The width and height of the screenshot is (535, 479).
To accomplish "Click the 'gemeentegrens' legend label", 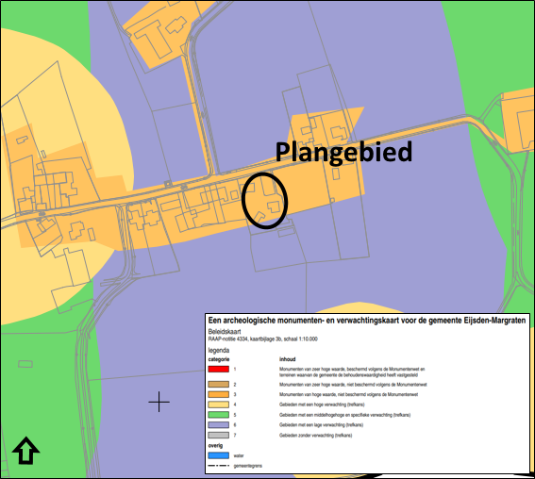I will pyautogui.click(x=248, y=466).
